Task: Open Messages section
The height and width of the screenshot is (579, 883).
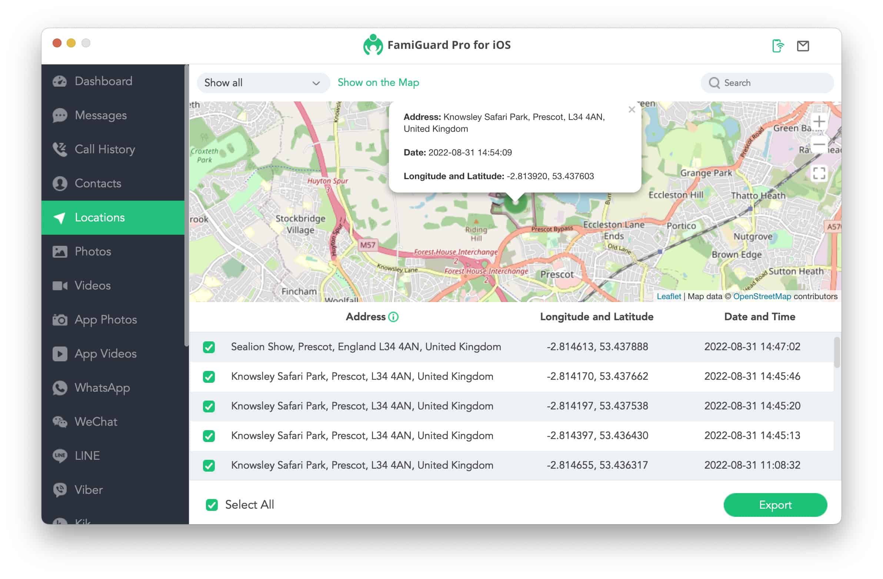Action: [x=113, y=116]
